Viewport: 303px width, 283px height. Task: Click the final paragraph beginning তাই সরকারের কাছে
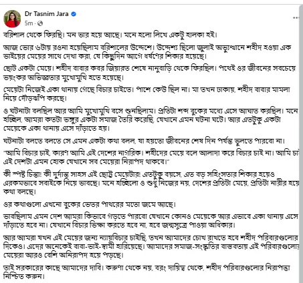[146, 272]
